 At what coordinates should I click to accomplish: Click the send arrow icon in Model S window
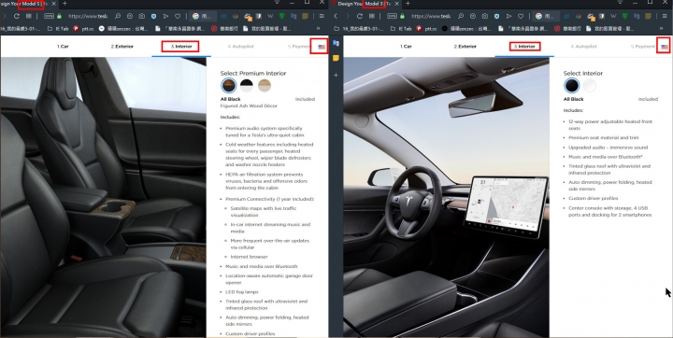[165, 16]
